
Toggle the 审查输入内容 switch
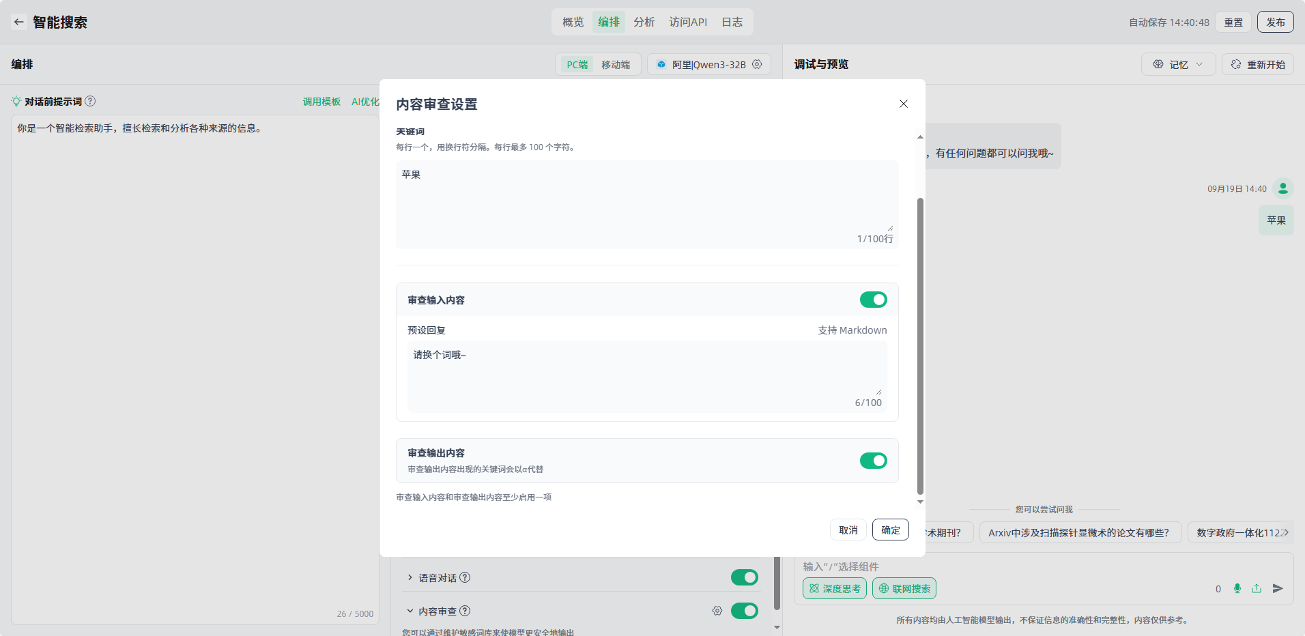(873, 300)
